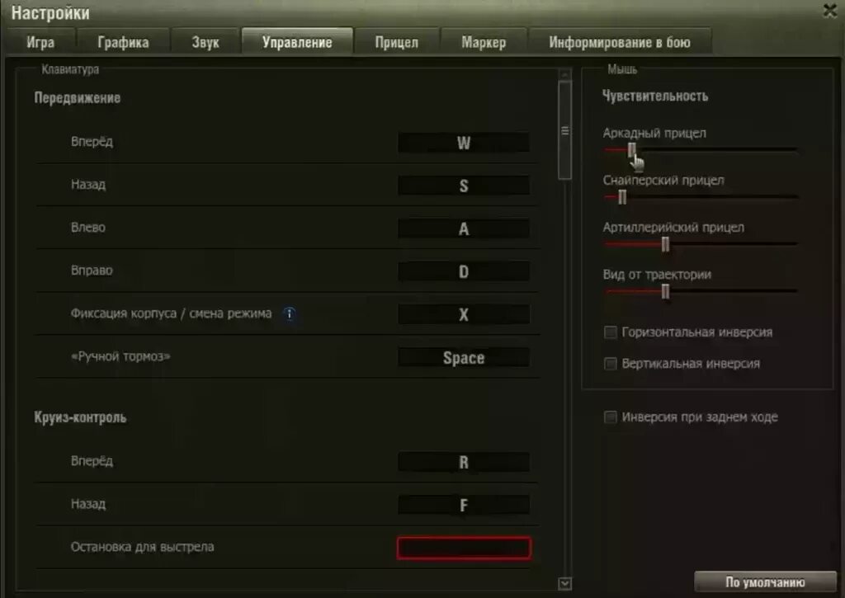Change the S key binding for Назад movement
The image size is (845, 598).
point(464,186)
